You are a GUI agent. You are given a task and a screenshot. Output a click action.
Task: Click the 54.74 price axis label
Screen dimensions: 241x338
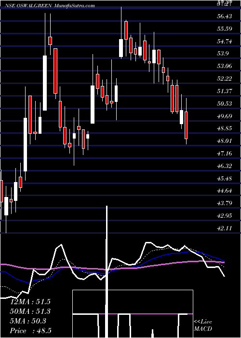click(x=225, y=41)
